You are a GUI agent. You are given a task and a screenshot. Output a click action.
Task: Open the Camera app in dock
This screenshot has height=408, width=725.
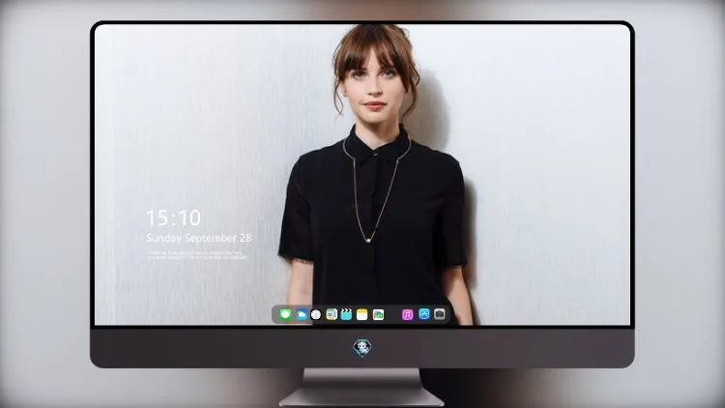click(440, 314)
